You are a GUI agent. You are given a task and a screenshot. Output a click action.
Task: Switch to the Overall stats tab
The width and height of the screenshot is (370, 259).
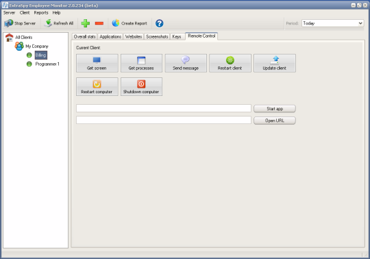pyautogui.click(x=84, y=36)
